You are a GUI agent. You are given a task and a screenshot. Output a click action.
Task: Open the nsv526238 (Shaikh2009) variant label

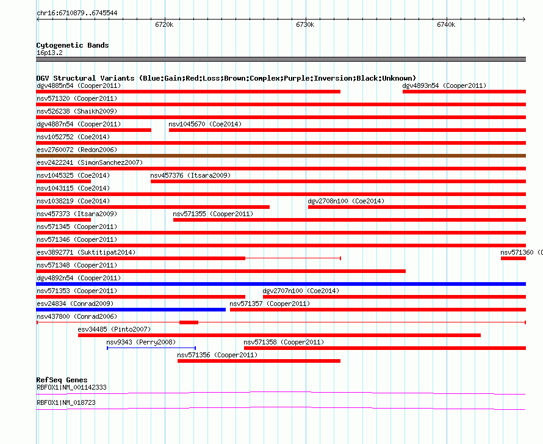click(77, 111)
